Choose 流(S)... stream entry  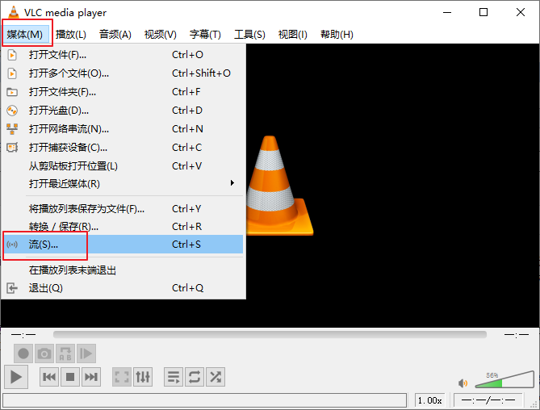tap(123, 245)
